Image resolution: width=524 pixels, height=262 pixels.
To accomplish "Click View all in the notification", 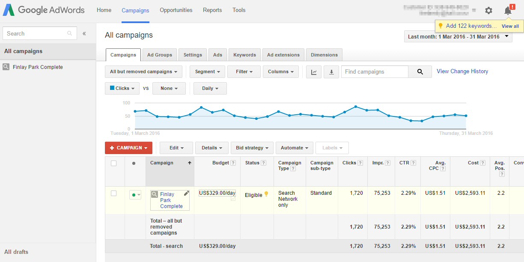I will coord(510,27).
